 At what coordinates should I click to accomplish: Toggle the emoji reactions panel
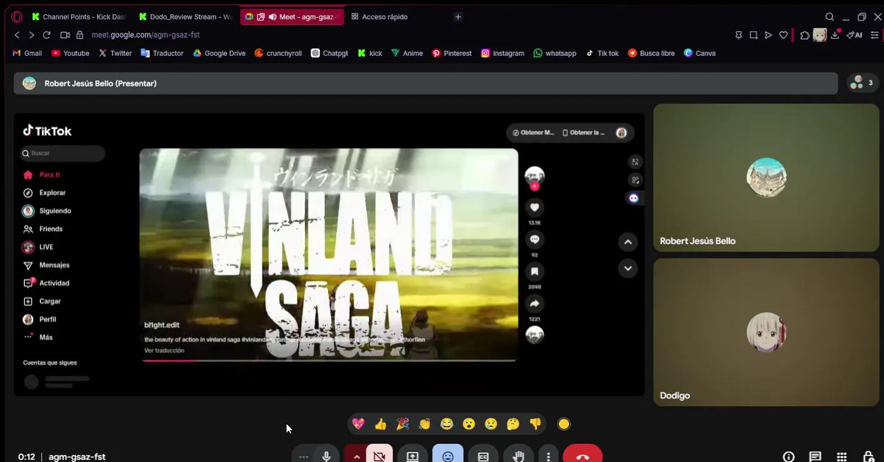pos(447,456)
